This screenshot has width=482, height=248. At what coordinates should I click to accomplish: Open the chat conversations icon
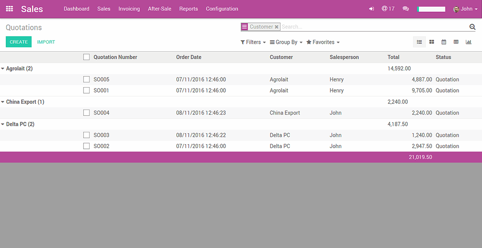406,9
